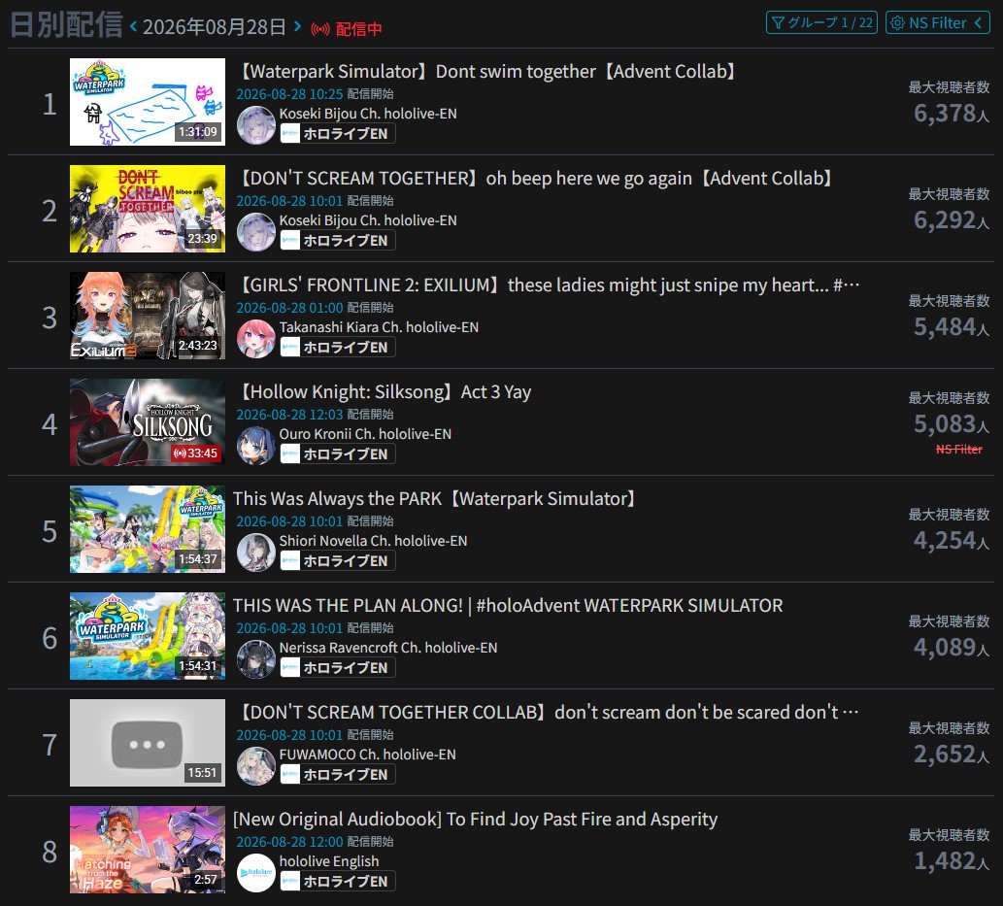This screenshot has height=906, width=1003.
Task: Click start time 2026-08-28 10:25
Action: [289, 94]
